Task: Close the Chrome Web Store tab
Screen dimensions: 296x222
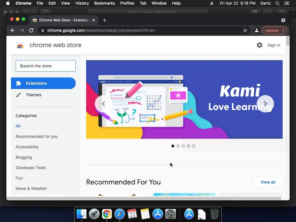Action: (x=94, y=20)
